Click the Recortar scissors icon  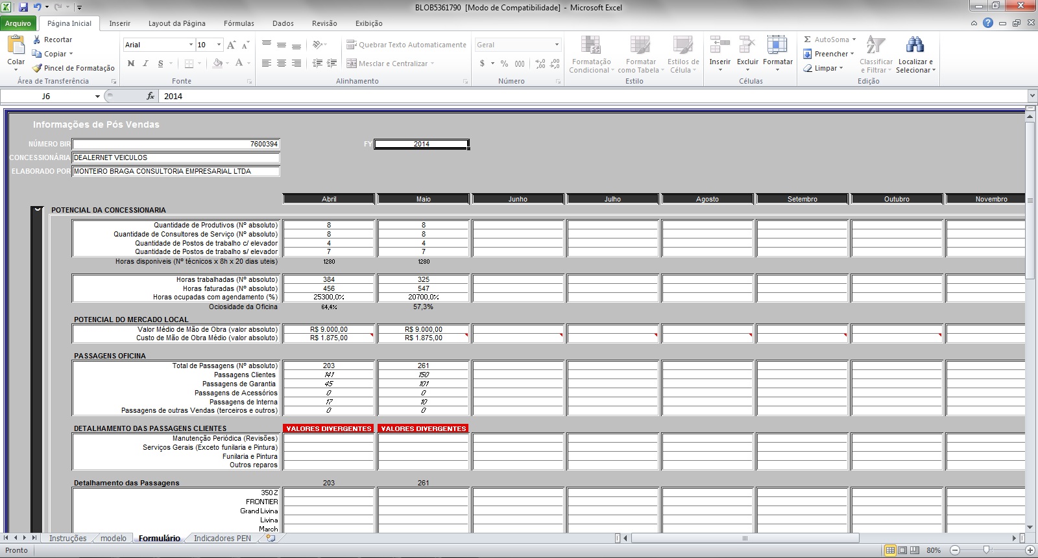[x=37, y=40]
